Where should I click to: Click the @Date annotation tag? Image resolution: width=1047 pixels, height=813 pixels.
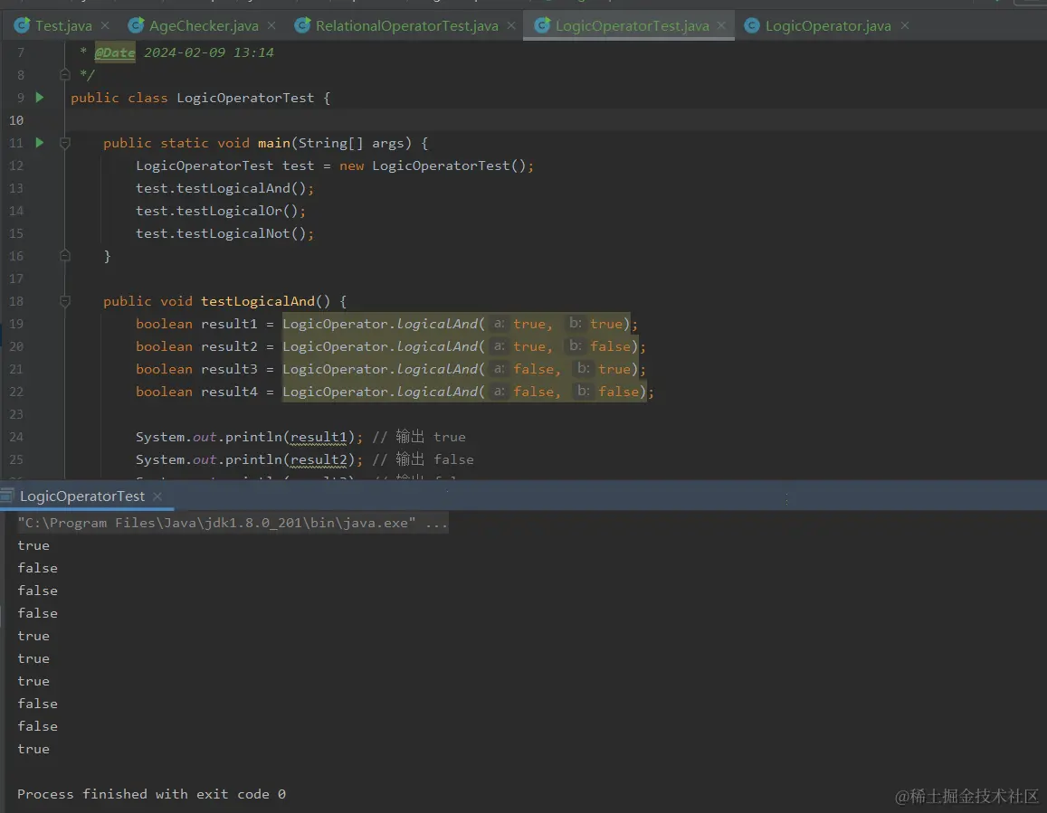(115, 52)
